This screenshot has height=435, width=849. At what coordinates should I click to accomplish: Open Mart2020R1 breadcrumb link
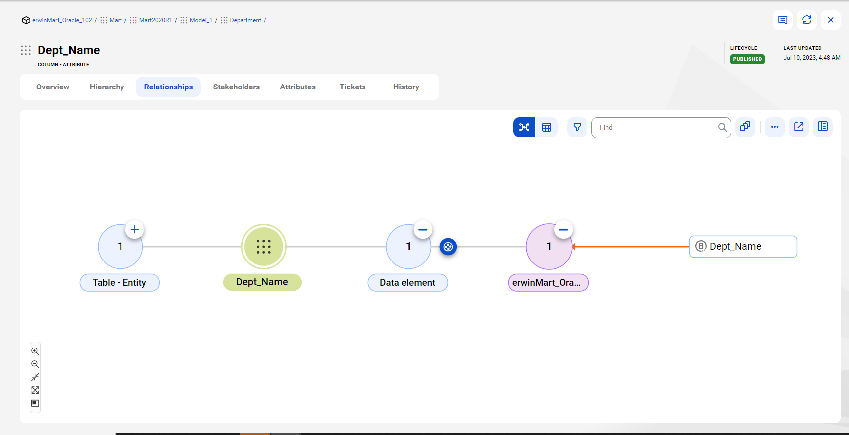(155, 20)
